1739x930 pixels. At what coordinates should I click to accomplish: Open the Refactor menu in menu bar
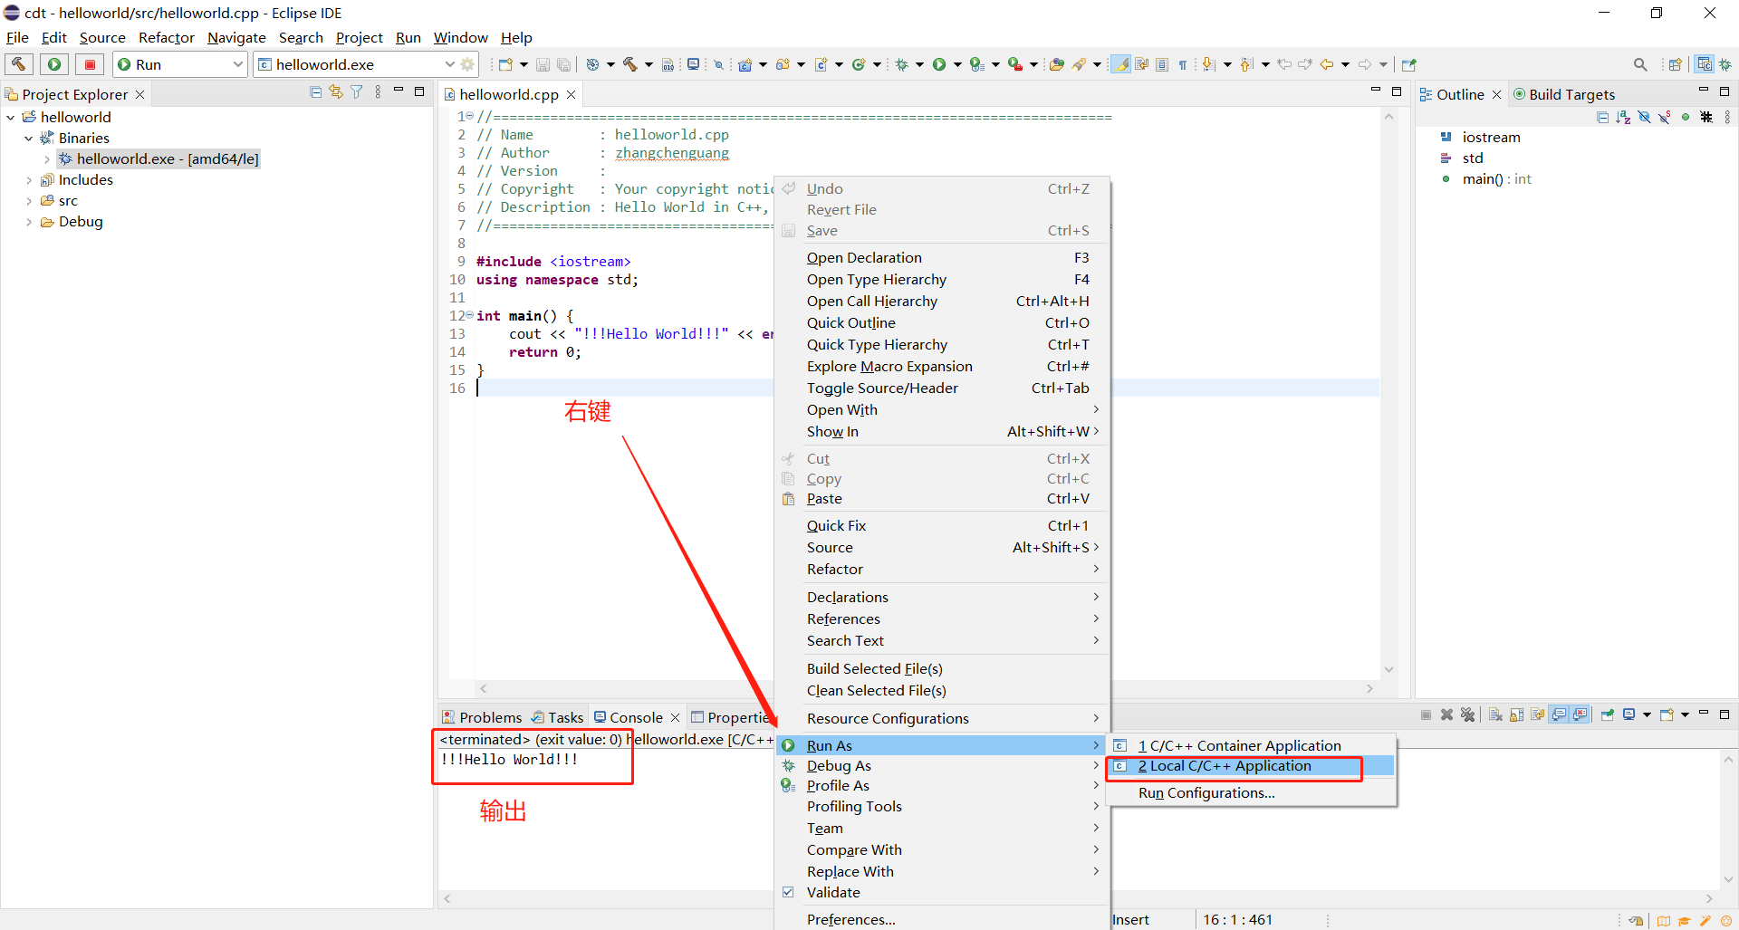pyautogui.click(x=167, y=37)
